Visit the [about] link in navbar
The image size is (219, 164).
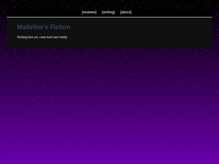126,12
